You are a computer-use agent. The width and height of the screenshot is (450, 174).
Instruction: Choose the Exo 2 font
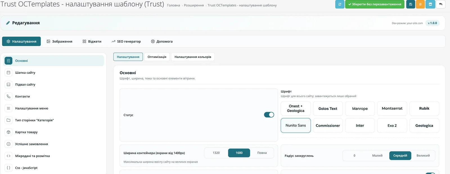[x=392, y=125]
